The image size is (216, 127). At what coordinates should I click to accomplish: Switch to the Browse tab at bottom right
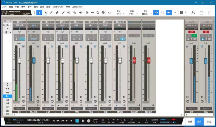pyautogui.click(x=209, y=122)
